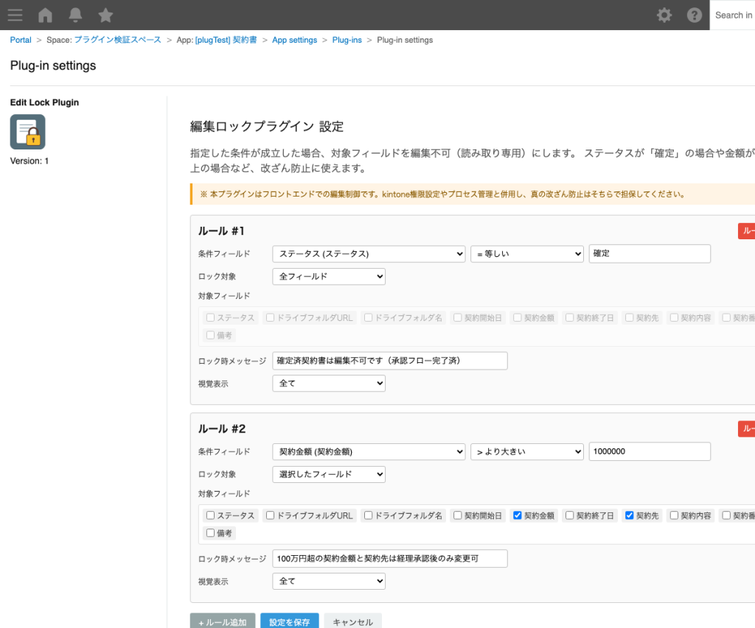Open the notifications bell
Screen dimensions: 755x628
[x=74, y=15]
